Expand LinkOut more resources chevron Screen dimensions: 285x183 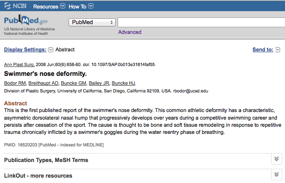[276, 175]
